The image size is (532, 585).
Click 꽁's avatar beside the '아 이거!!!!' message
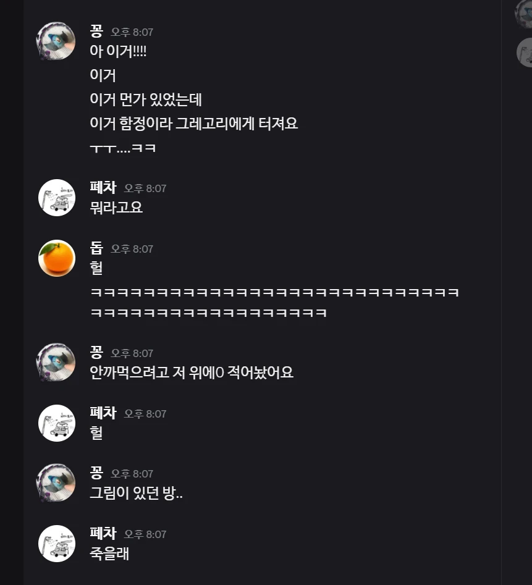point(56,41)
